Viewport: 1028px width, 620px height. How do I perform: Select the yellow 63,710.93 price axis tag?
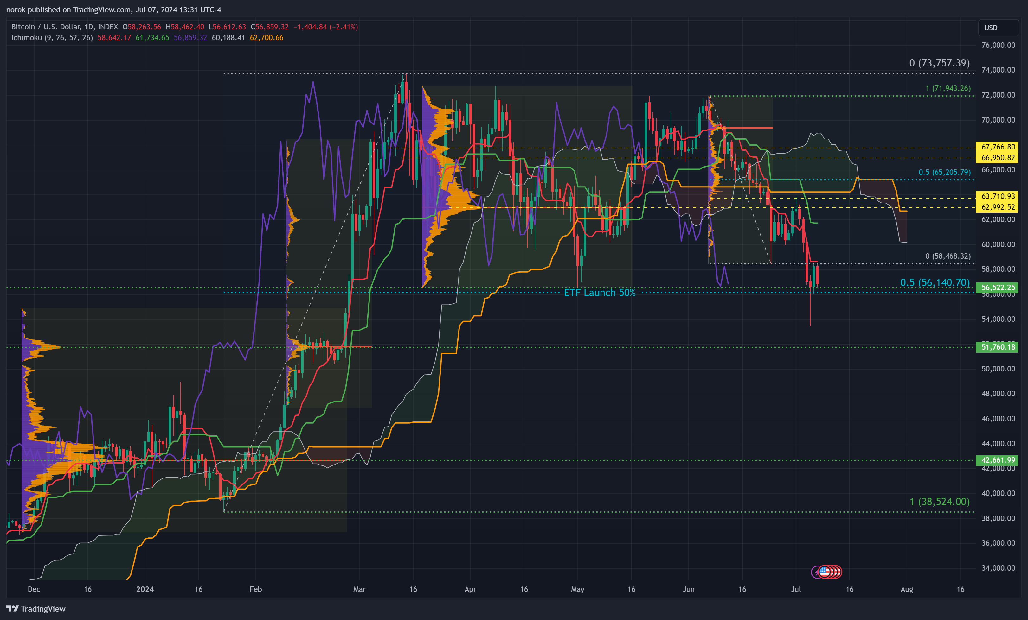click(998, 196)
